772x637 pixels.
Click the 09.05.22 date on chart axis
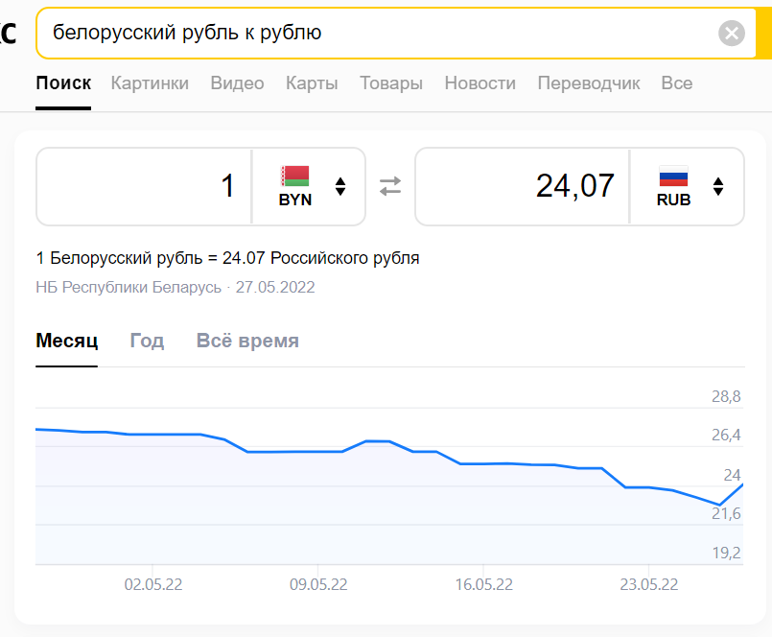click(x=318, y=584)
